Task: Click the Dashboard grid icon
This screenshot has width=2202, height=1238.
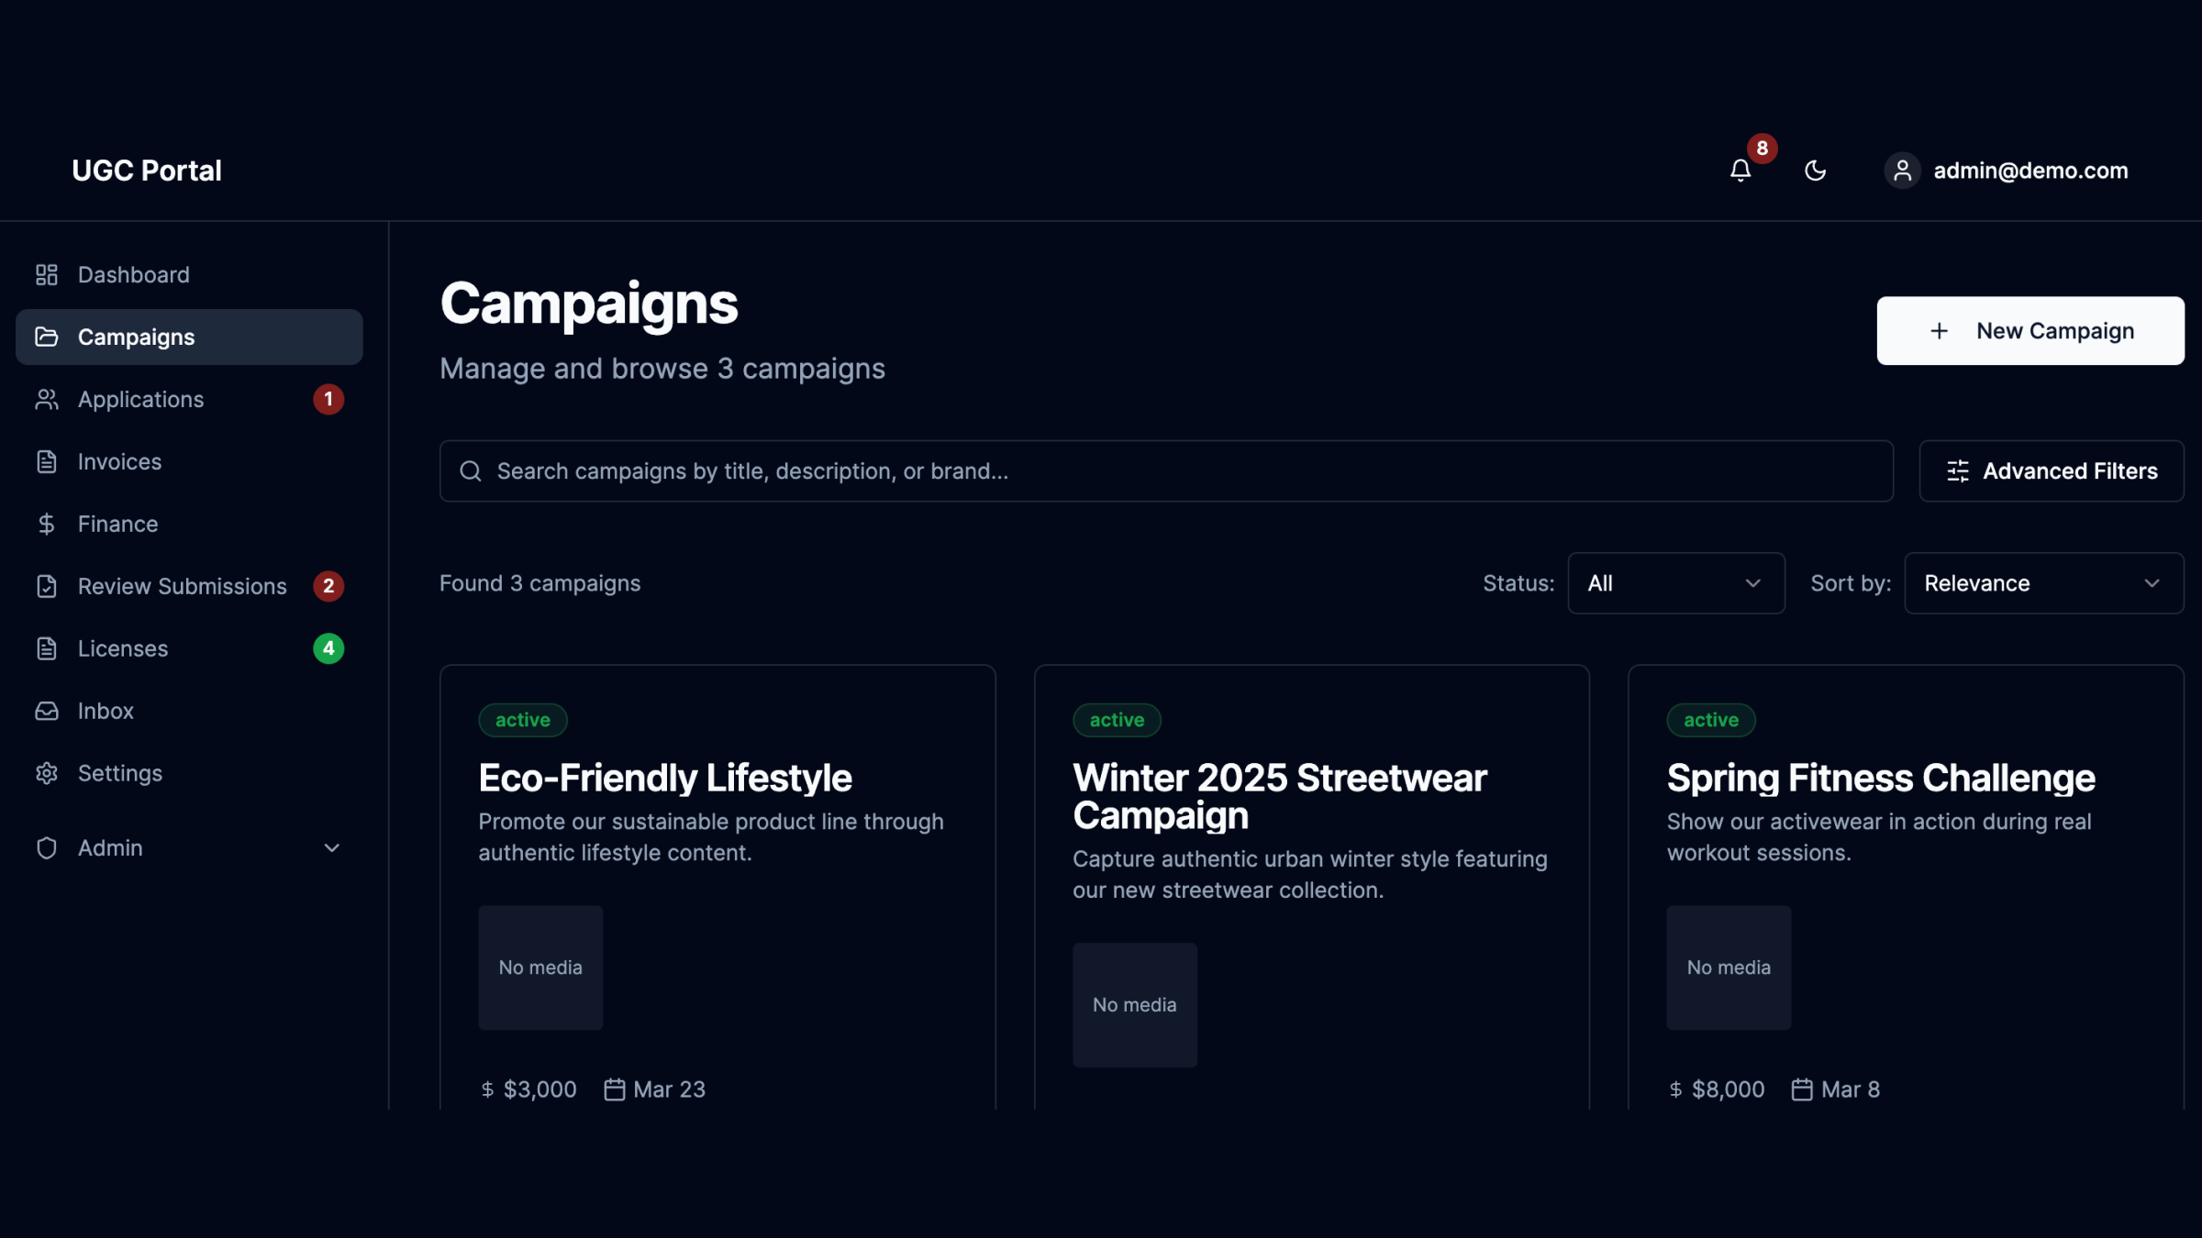Action: pyautogui.click(x=47, y=275)
